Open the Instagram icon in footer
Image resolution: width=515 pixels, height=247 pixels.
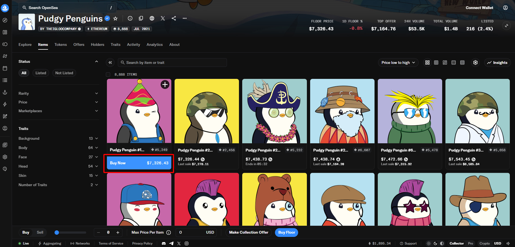(187, 243)
